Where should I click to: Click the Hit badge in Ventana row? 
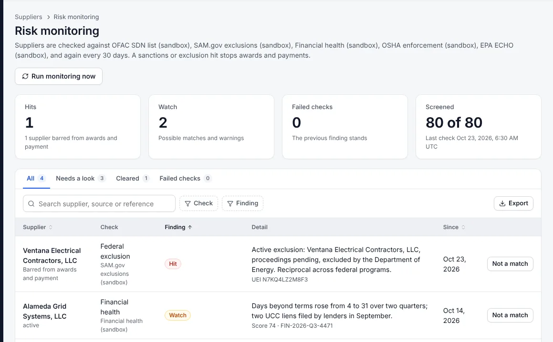point(173,264)
